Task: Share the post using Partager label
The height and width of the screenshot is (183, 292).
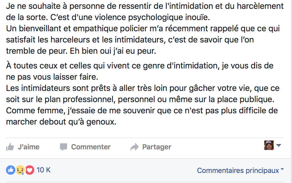Action: pos(157,147)
